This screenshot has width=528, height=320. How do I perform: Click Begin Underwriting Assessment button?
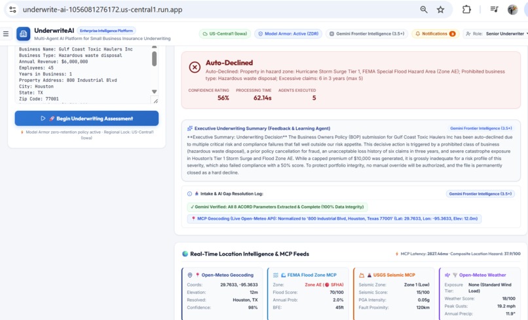[86, 118]
